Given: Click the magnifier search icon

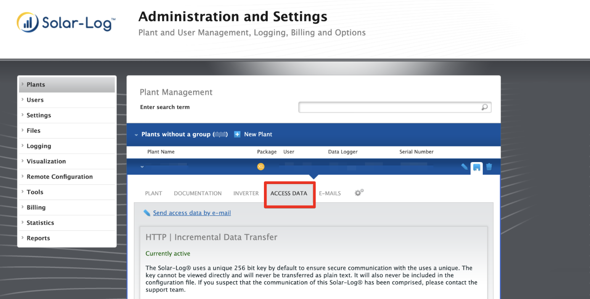Looking at the screenshot, I should (484, 108).
